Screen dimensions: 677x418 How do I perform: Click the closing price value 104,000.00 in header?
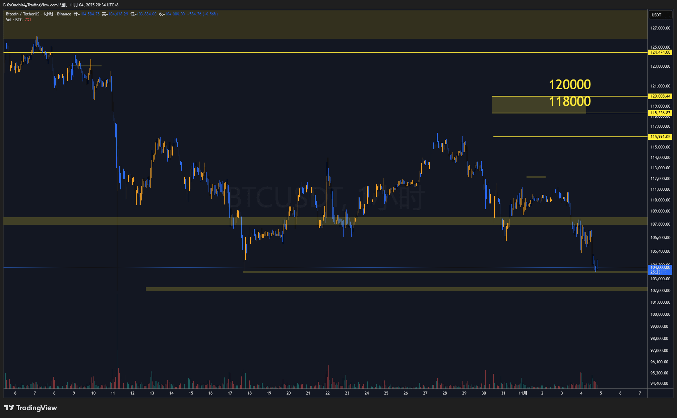pyautogui.click(x=175, y=14)
